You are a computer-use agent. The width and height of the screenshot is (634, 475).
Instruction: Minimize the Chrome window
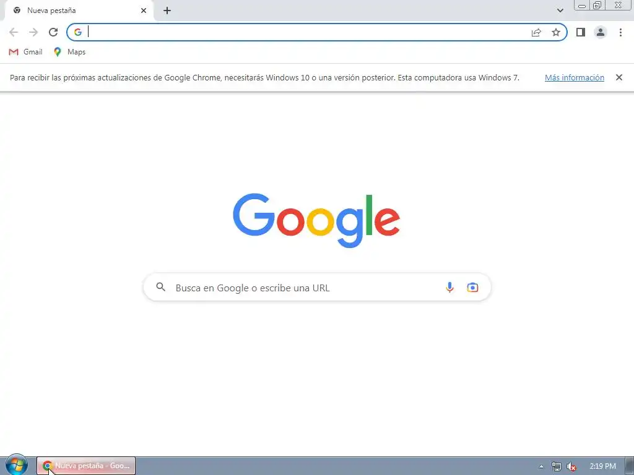click(582, 5)
